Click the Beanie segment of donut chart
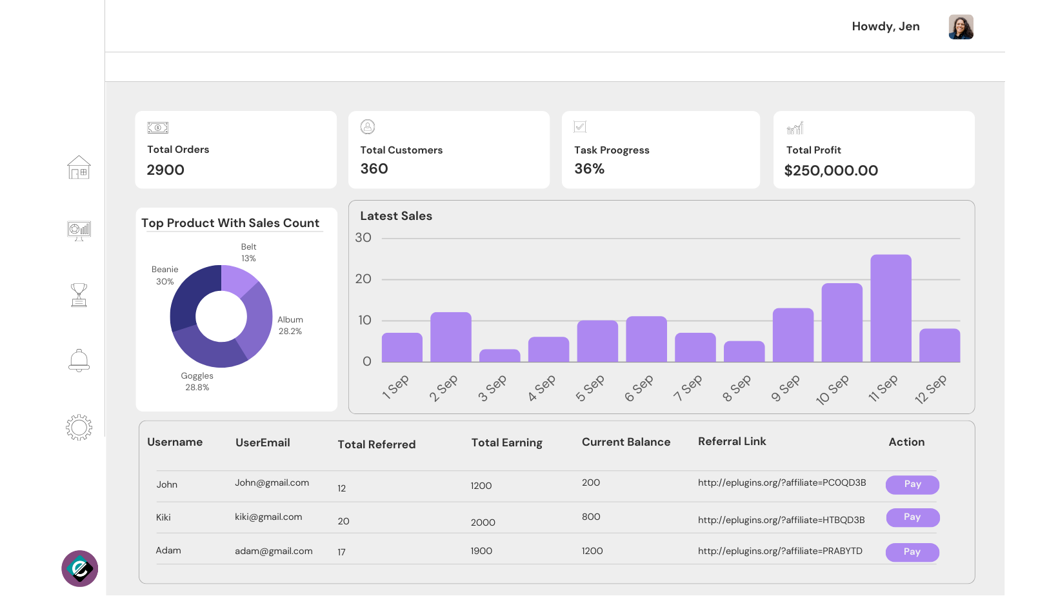Screen dimensions: 1058x596 pos(190,295)
